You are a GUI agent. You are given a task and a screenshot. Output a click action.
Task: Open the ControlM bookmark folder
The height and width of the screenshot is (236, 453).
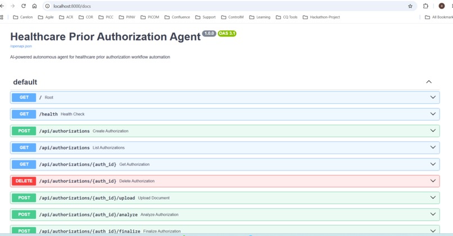(232, 17)
